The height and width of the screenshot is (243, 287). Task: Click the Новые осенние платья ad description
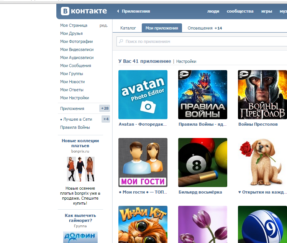coord(80,196)
